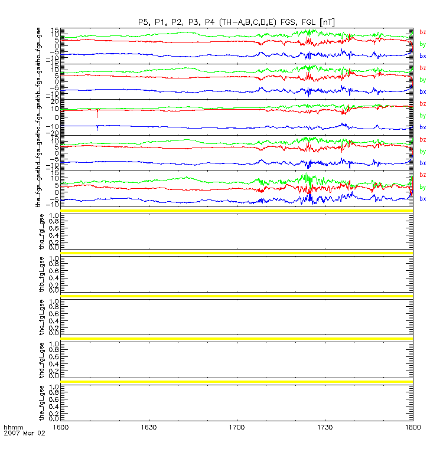Click blue bx legend of the_fgs_gse panel

tap(423, 198)
